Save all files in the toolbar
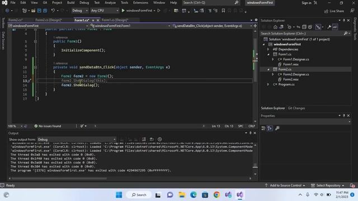358x201 pixels. pos(45,11)
